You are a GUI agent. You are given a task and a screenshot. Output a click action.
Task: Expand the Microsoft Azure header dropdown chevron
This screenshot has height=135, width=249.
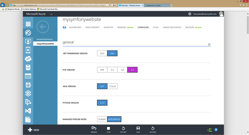click(x=51, y=14)
